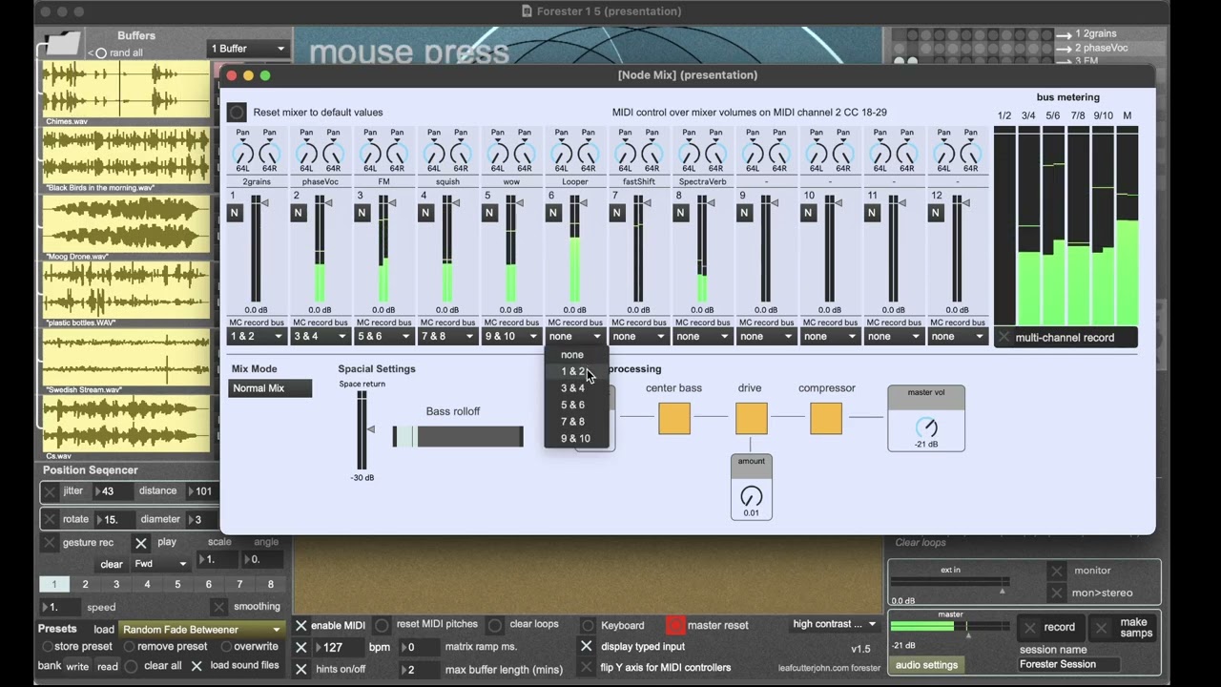1221x687 pixels.
Task: Select 7 & 8 in the record bus menu
Action: click(576, 422)
